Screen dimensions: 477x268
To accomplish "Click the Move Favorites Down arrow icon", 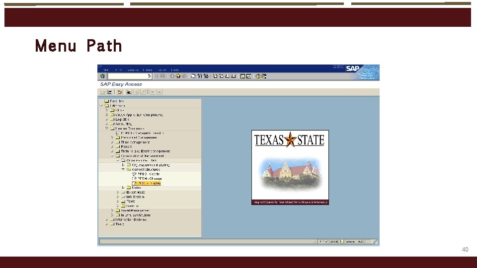I will click(x=153, y=92).
